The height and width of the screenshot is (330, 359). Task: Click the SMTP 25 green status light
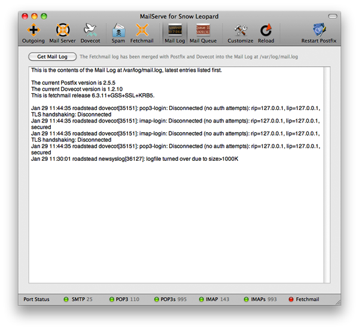[x=66, y=299]
